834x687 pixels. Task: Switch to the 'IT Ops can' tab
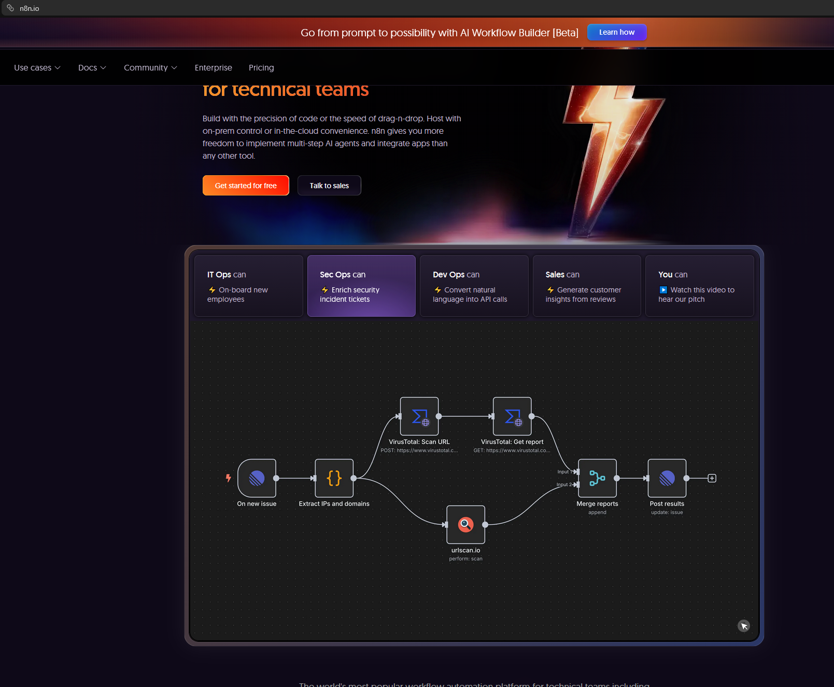click(248, 286)
